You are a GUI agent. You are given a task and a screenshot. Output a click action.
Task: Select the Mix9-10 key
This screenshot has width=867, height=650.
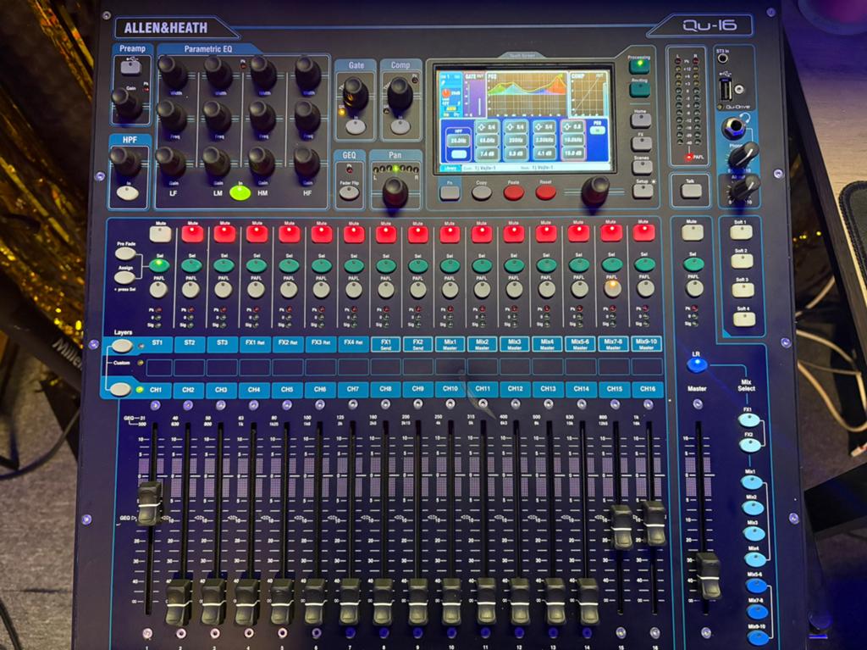pos(758,637)
